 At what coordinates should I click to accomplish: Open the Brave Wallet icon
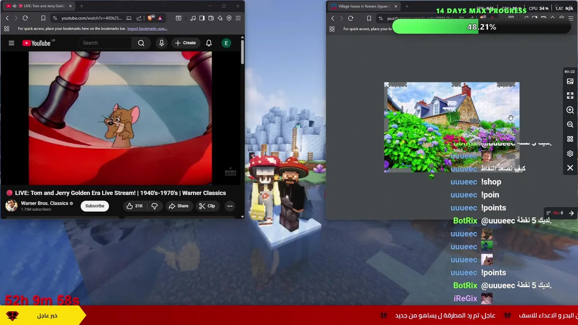(x=211, y=18)
